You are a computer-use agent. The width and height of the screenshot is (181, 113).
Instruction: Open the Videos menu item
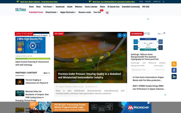[102, 7]
